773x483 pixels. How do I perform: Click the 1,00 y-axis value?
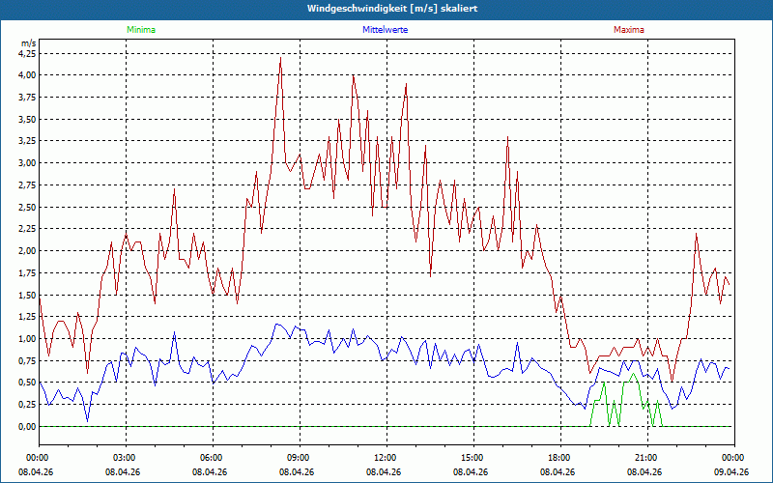[28, 339]
